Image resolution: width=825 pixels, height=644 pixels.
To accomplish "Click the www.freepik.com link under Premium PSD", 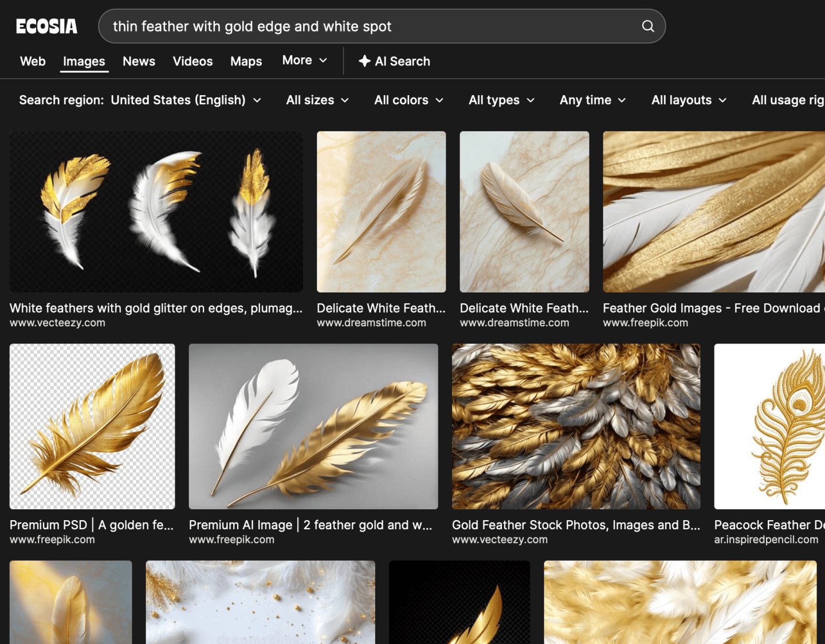I will [x=52, y=539].
